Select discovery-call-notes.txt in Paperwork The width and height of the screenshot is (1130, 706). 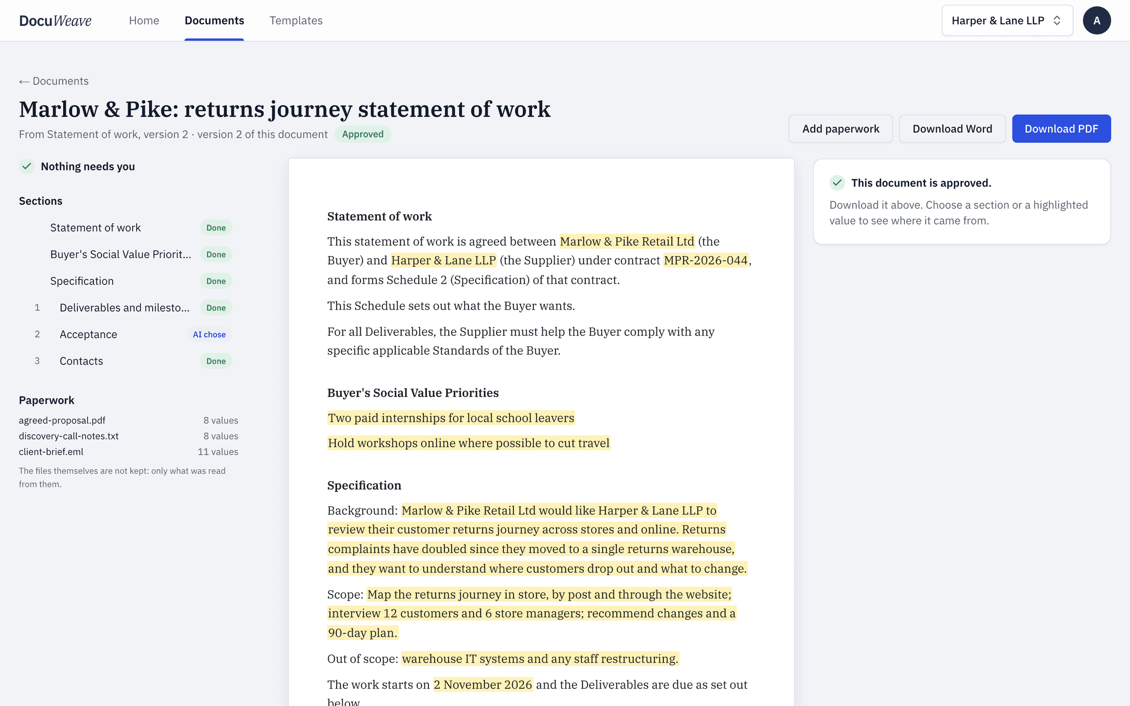(x=69, y=436)
